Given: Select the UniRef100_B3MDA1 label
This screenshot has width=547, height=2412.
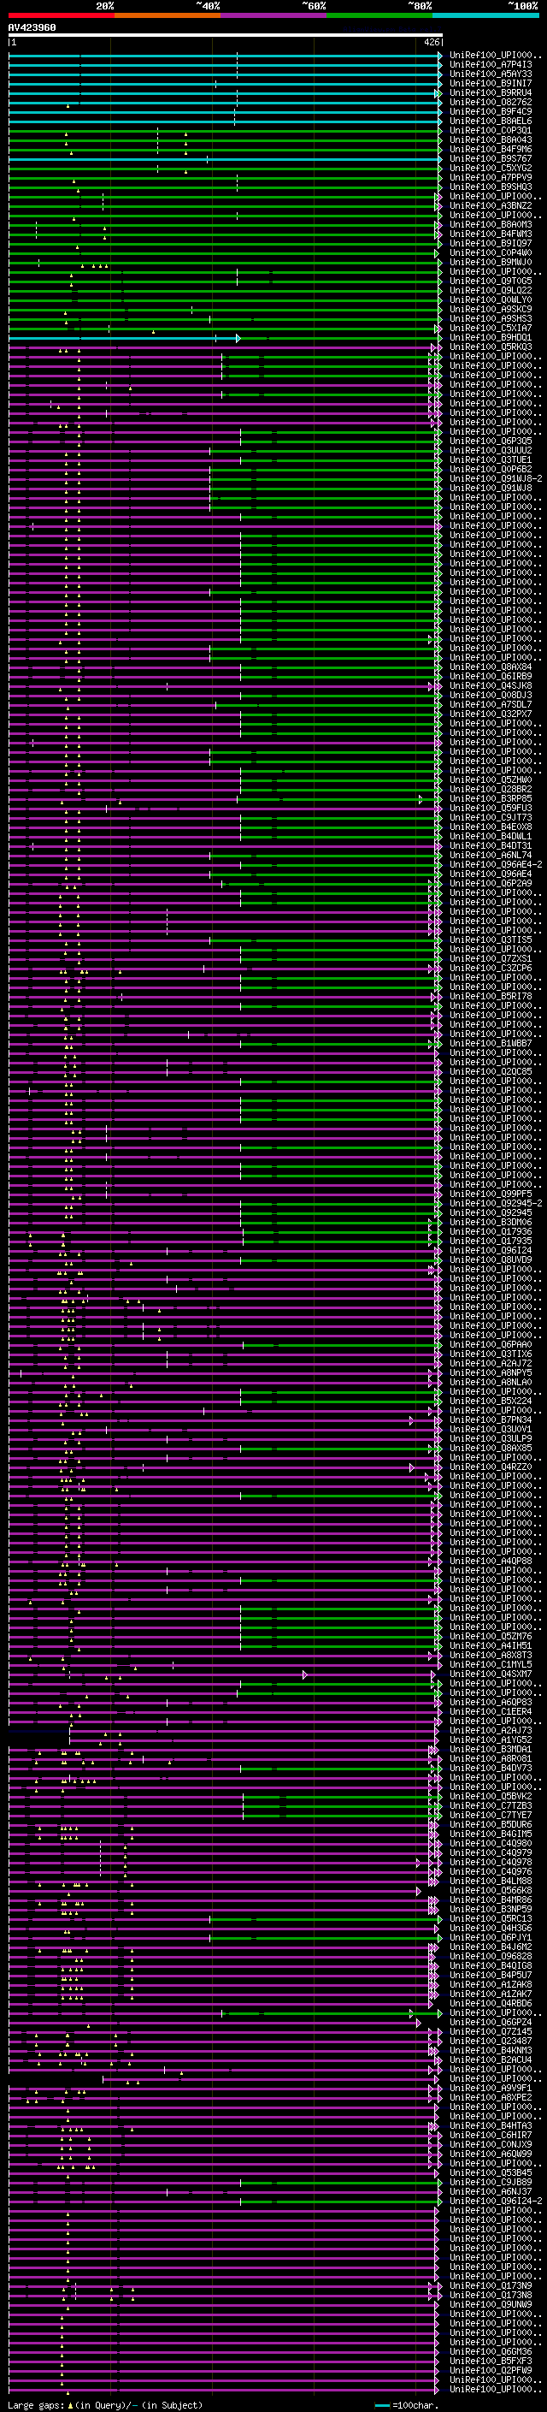Looking at the screenshot, I should pos(491,1749).
